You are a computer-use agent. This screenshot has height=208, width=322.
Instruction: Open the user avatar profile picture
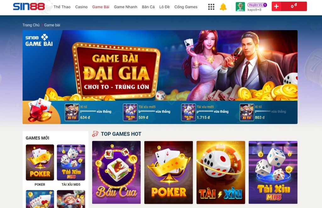pos(240,7)
